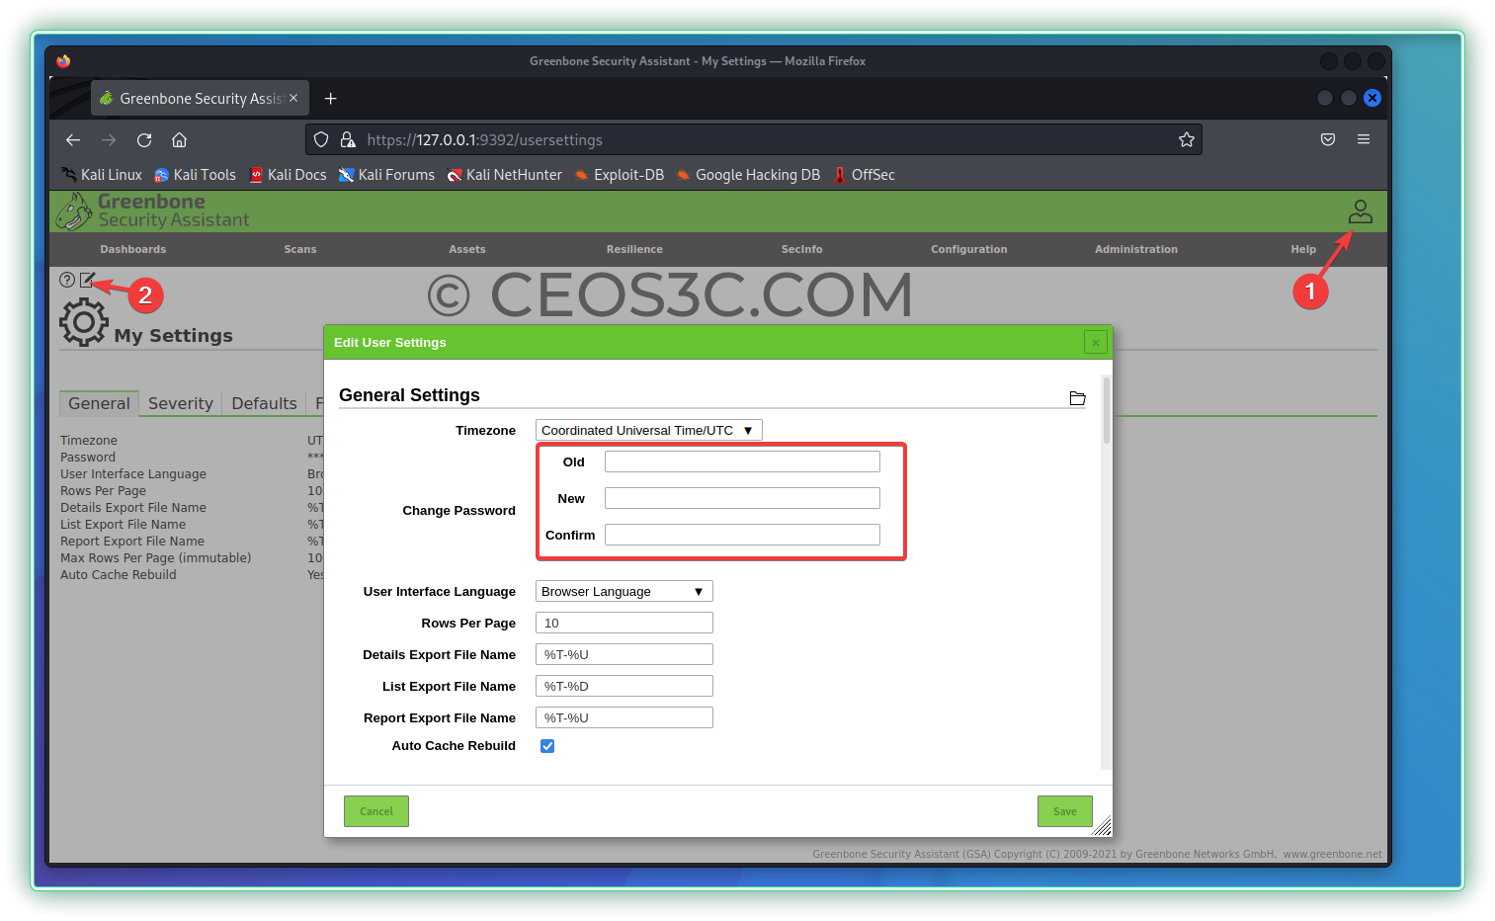Click the Old password input field

coord(742,460)
